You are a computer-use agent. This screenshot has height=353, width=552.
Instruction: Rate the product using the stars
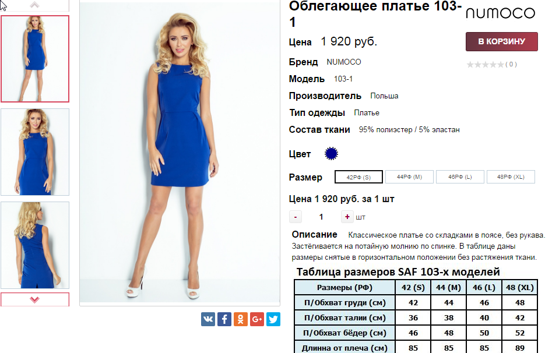(x=485, y=65)
